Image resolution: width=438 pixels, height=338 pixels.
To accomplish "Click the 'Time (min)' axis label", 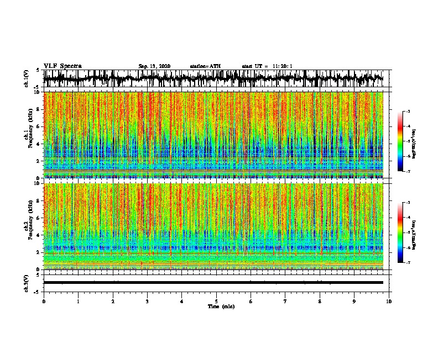I will point(221,307).
